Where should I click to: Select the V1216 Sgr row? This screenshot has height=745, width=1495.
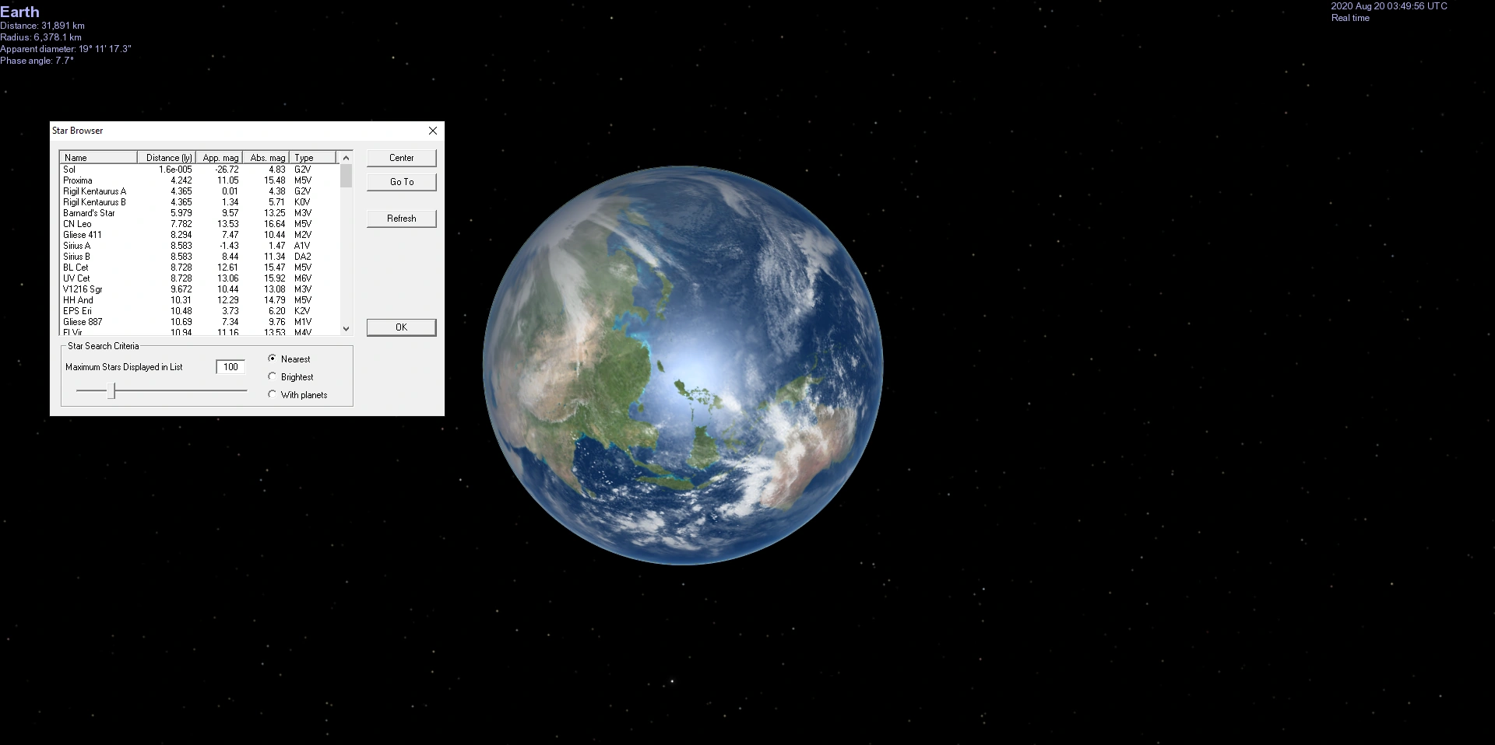tap(199, 289)
